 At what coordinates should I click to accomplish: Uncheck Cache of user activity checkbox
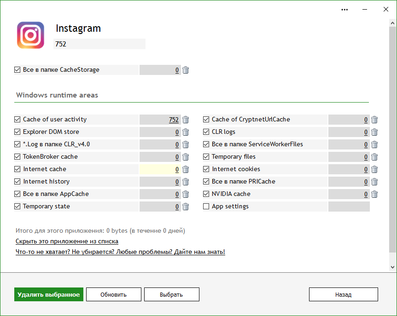(x=17, y=119)
